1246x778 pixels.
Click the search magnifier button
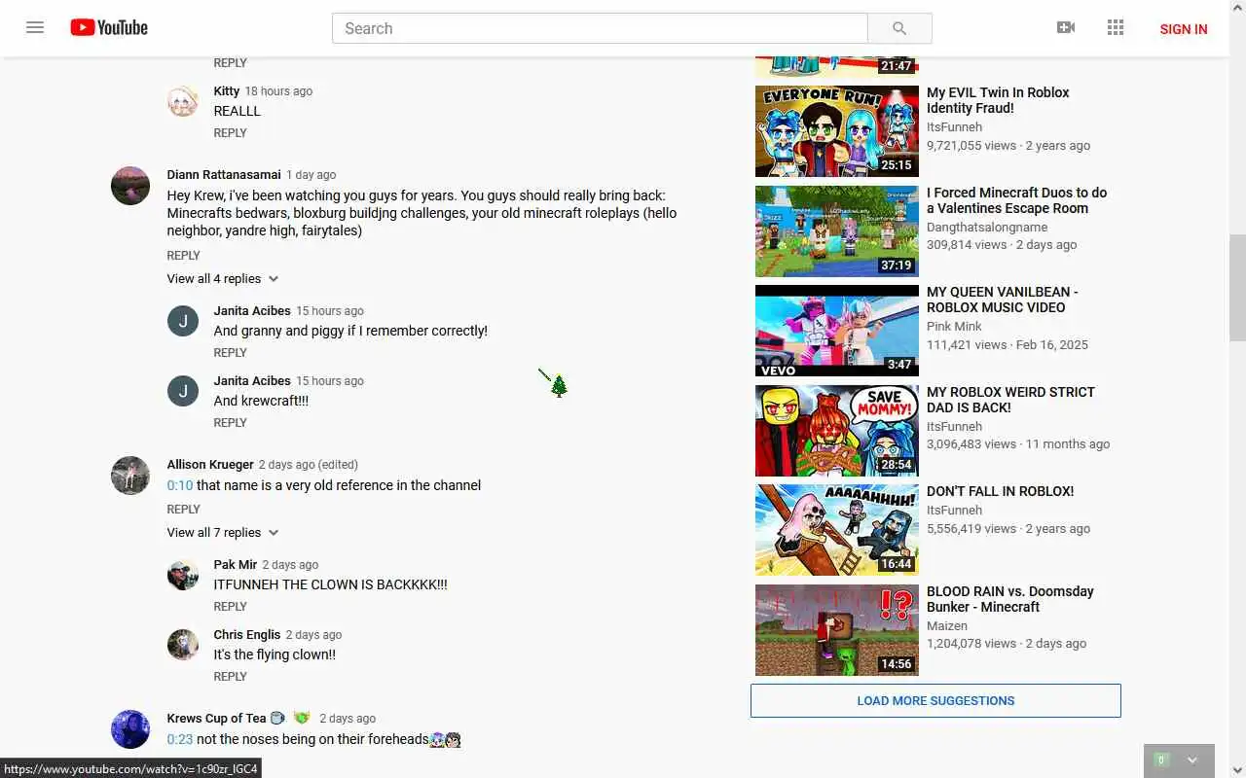pyautogui.click(x=899, y=28)
